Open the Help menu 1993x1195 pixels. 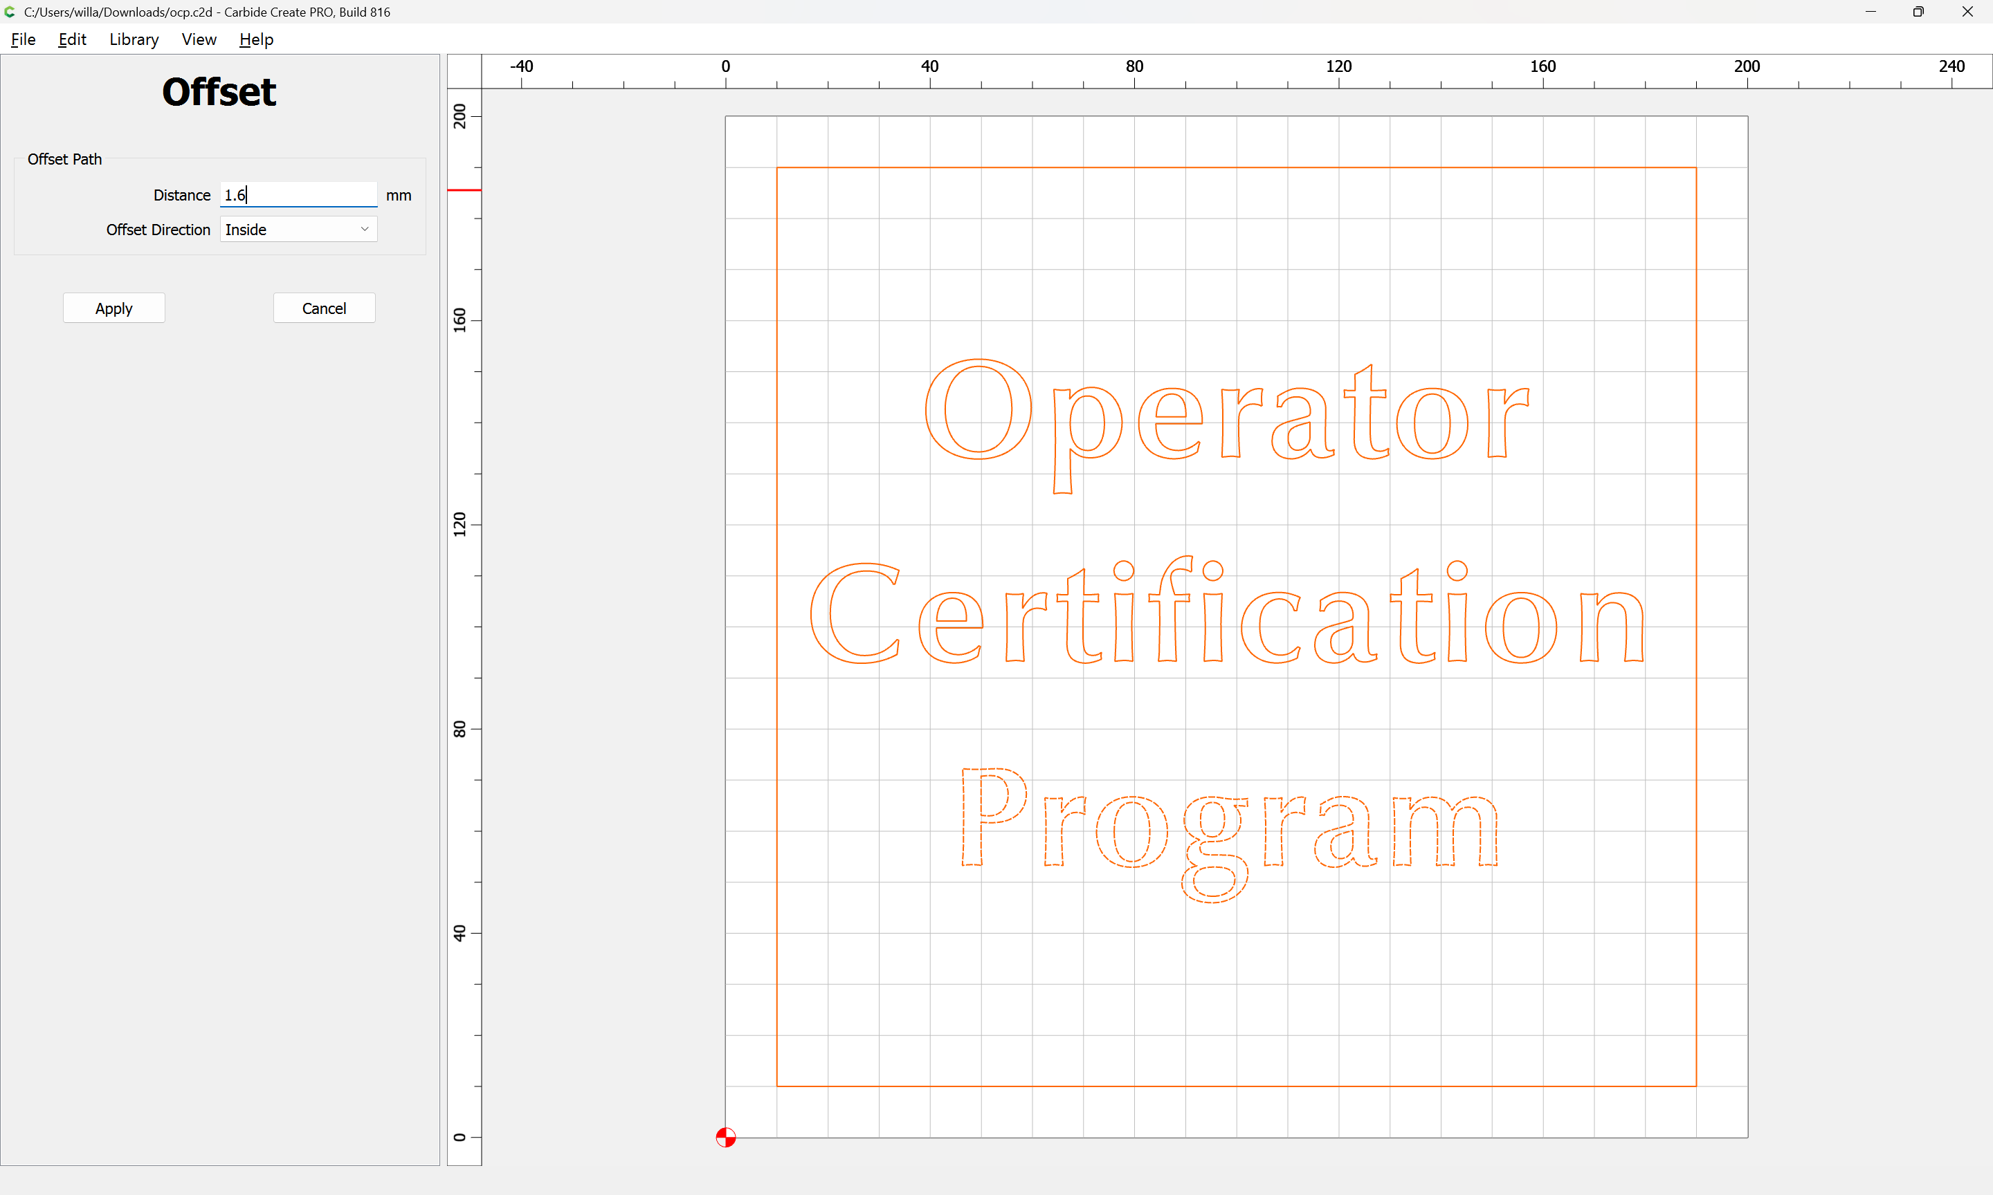click(x=256, y=39)
